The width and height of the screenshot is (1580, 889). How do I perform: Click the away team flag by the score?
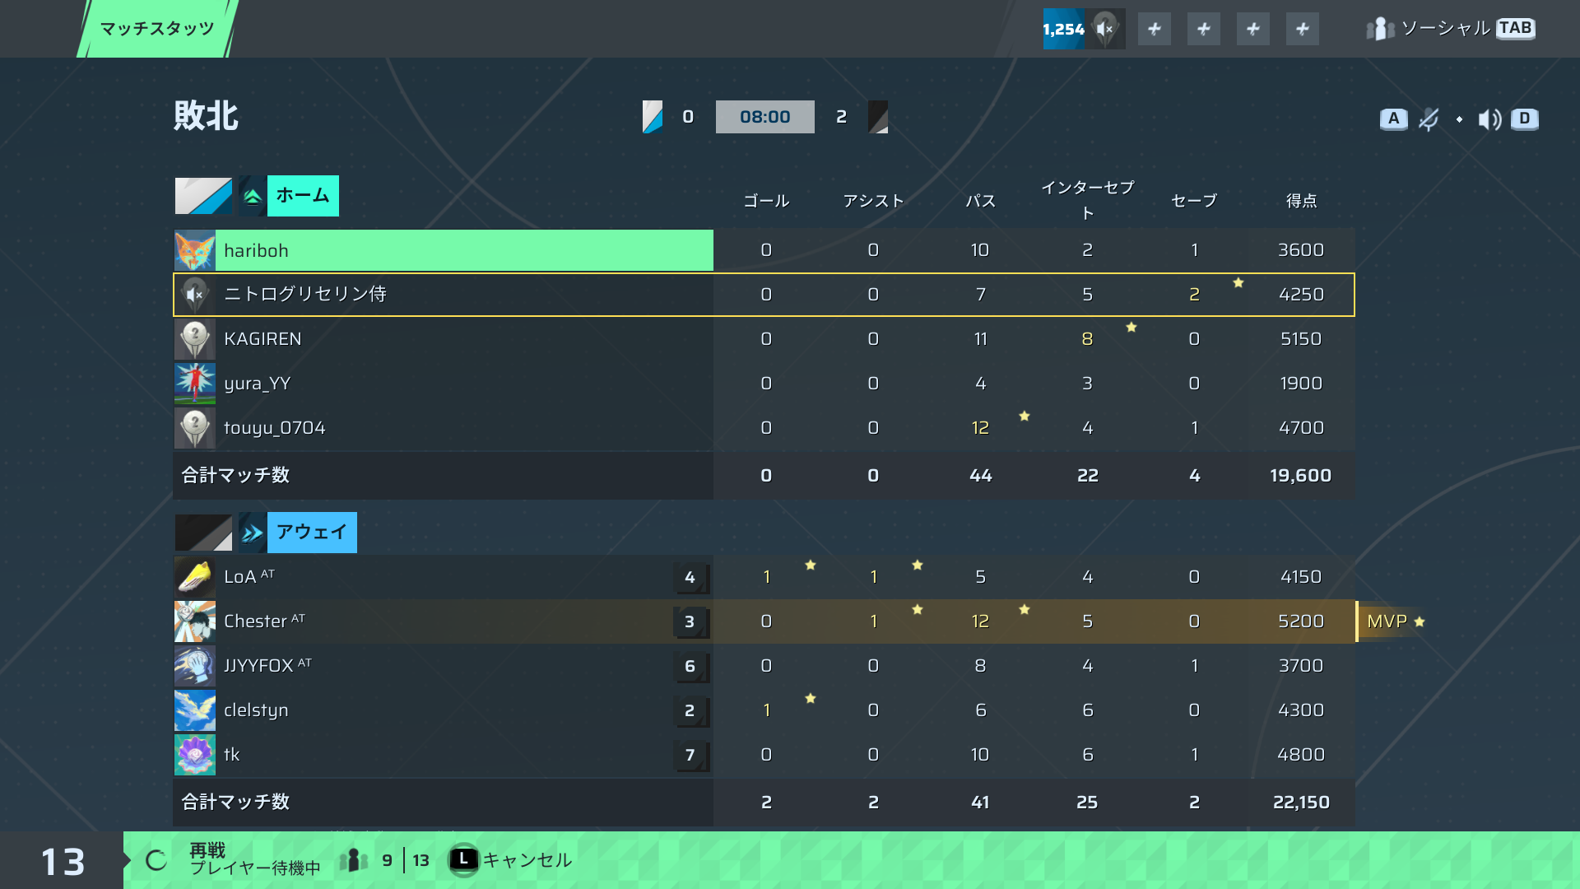[878, 117]
